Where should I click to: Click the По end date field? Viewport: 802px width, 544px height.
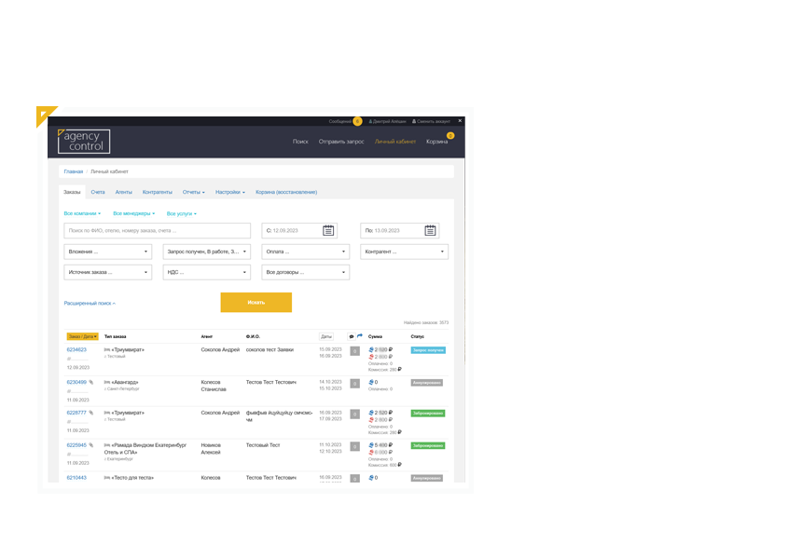399,230
